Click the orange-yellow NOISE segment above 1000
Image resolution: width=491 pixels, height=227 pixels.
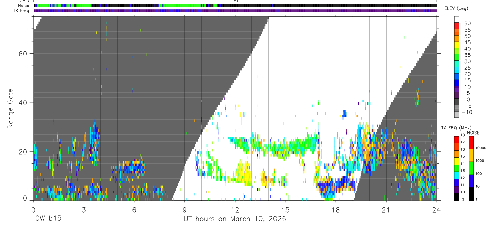tap(471, 155)
